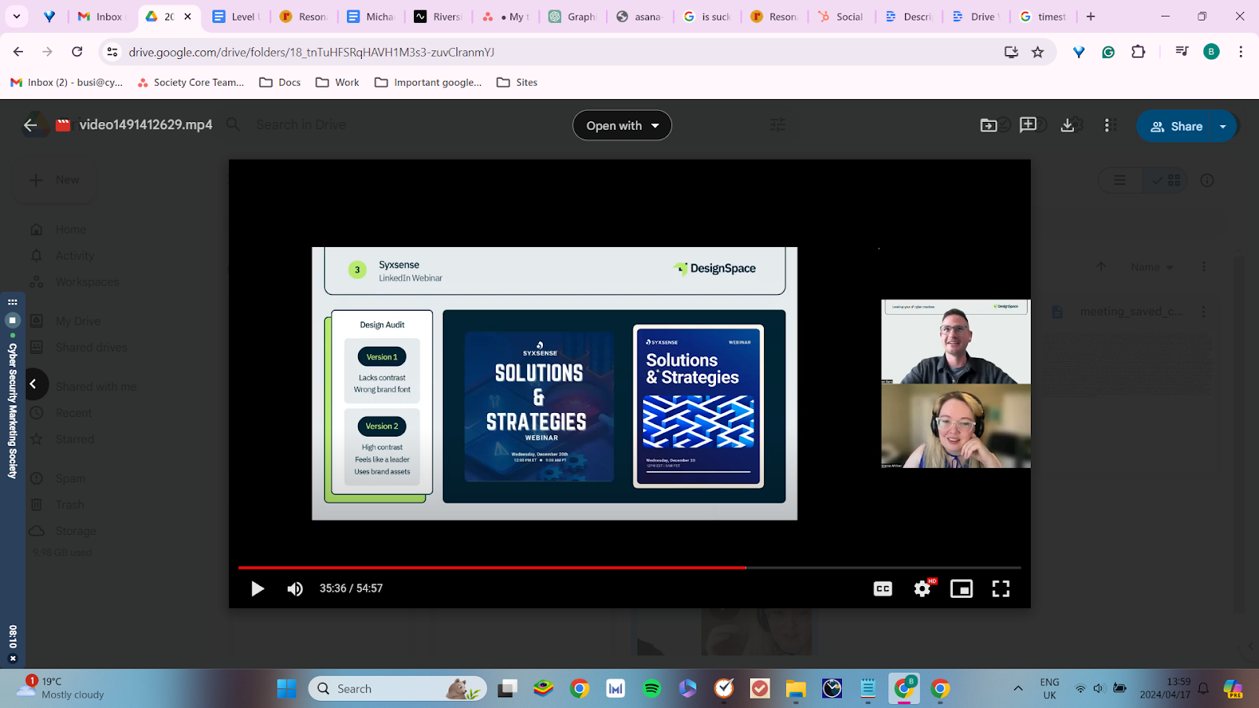
Task: Open video quality settings
Action: coord(922,588)
